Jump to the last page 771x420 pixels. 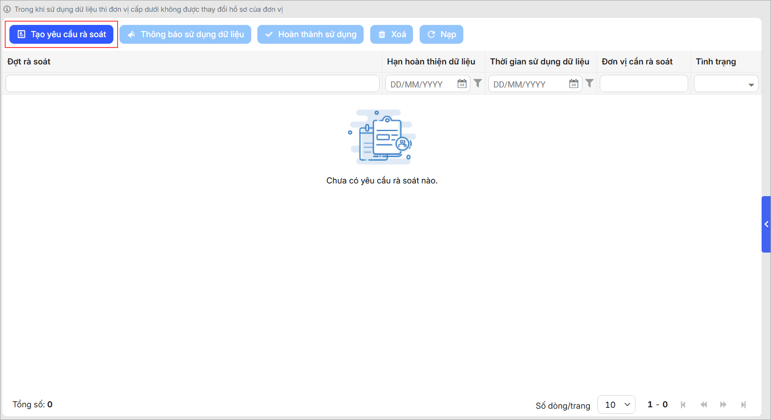743,404
